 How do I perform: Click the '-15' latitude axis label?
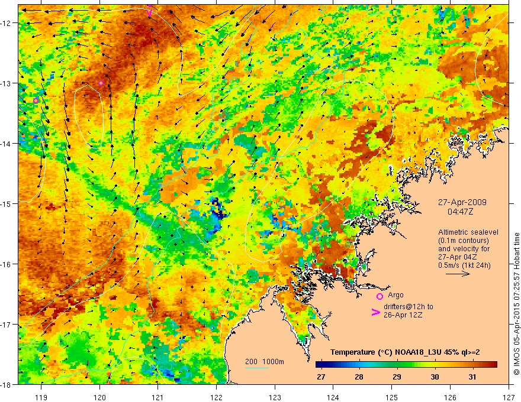pyautogui.click(x=6, y=203)
